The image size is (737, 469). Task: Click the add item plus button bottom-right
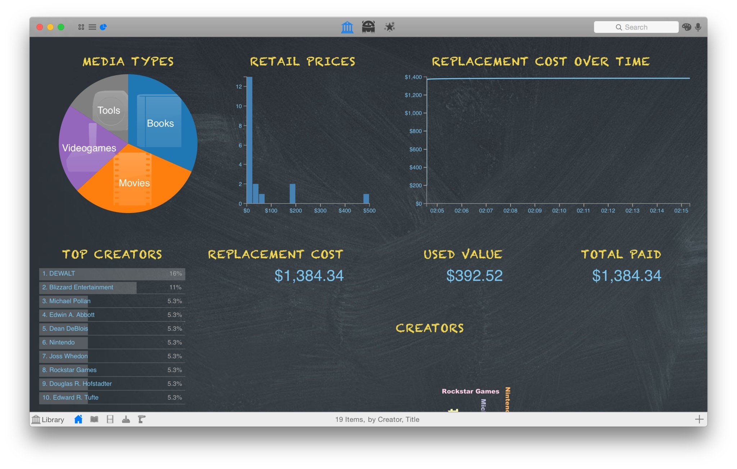(700, 419)
